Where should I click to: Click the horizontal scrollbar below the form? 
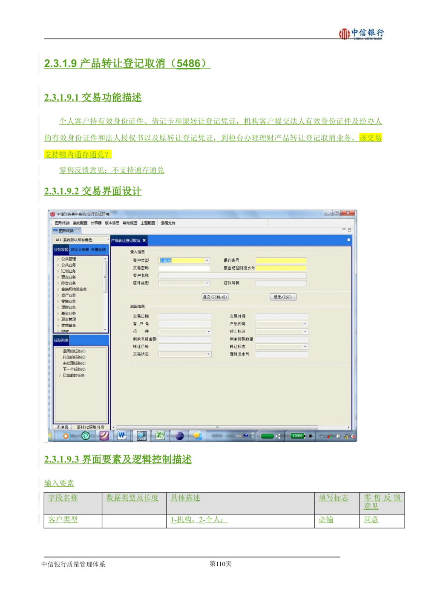pos(217,427)
